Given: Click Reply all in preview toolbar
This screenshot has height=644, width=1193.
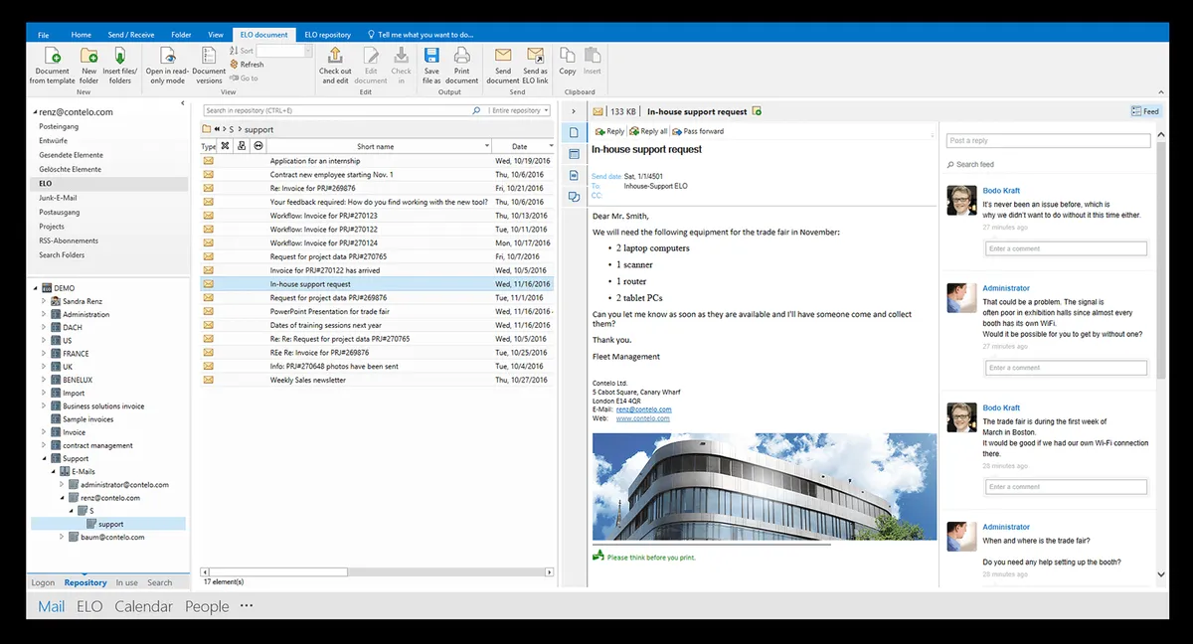Looking at the screenshot, I should (648, 131).
